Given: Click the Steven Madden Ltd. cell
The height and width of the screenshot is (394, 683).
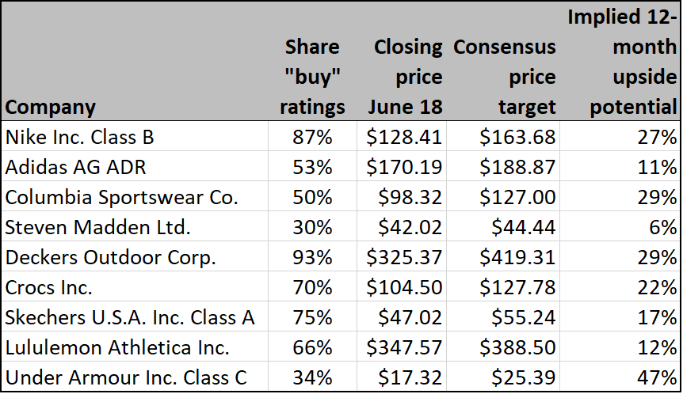Looking at the screenshot, I should pos(97,228).
